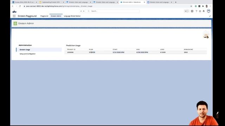
Task: Switch to the Playground tab
Action: 44,16
